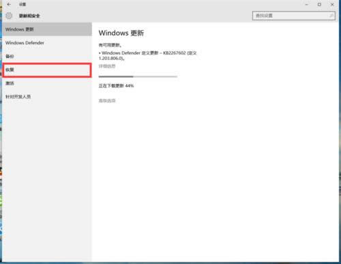341x264 pixels.
Task: Click the Settings gear home icon
Action: click(9, 16)
